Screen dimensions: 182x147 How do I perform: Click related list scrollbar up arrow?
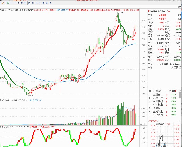coord(180,91)
